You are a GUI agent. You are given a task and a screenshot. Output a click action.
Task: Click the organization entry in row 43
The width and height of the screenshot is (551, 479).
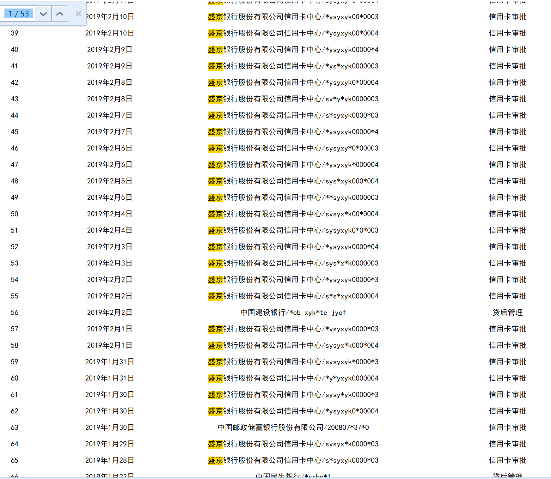(x=293, y=99)
